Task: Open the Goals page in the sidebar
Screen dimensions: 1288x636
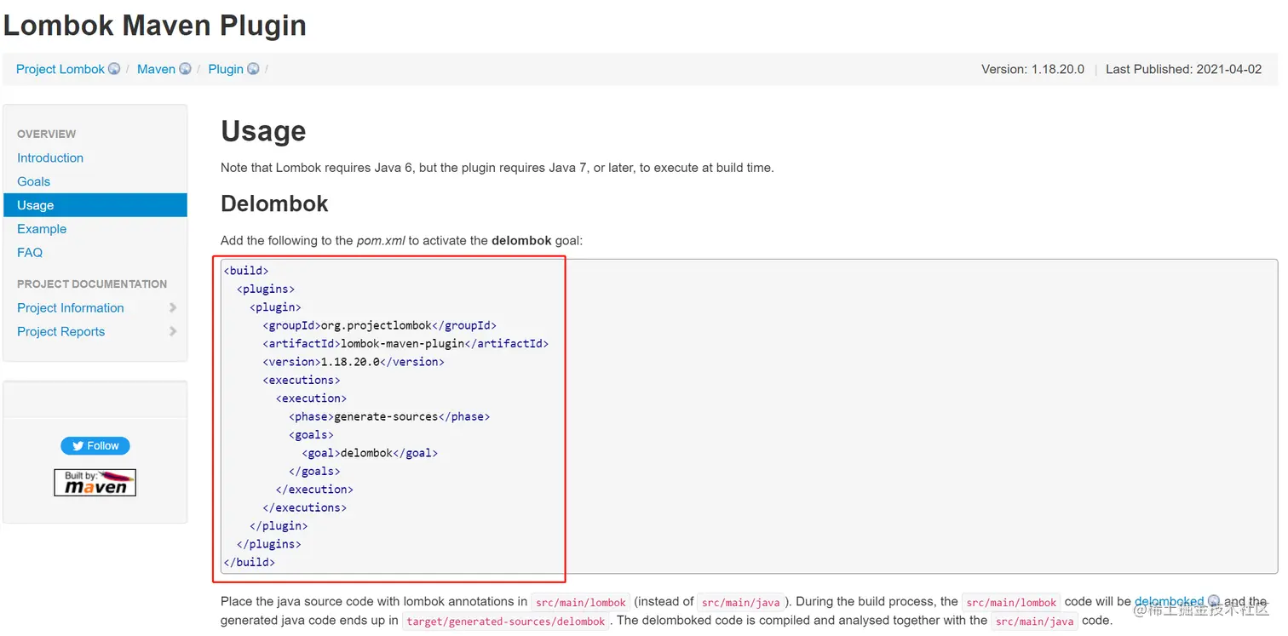Action: coord(33,181)
